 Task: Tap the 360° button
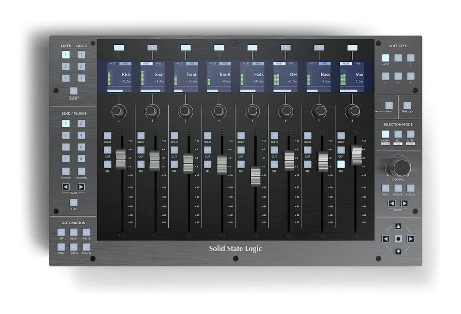73,91
